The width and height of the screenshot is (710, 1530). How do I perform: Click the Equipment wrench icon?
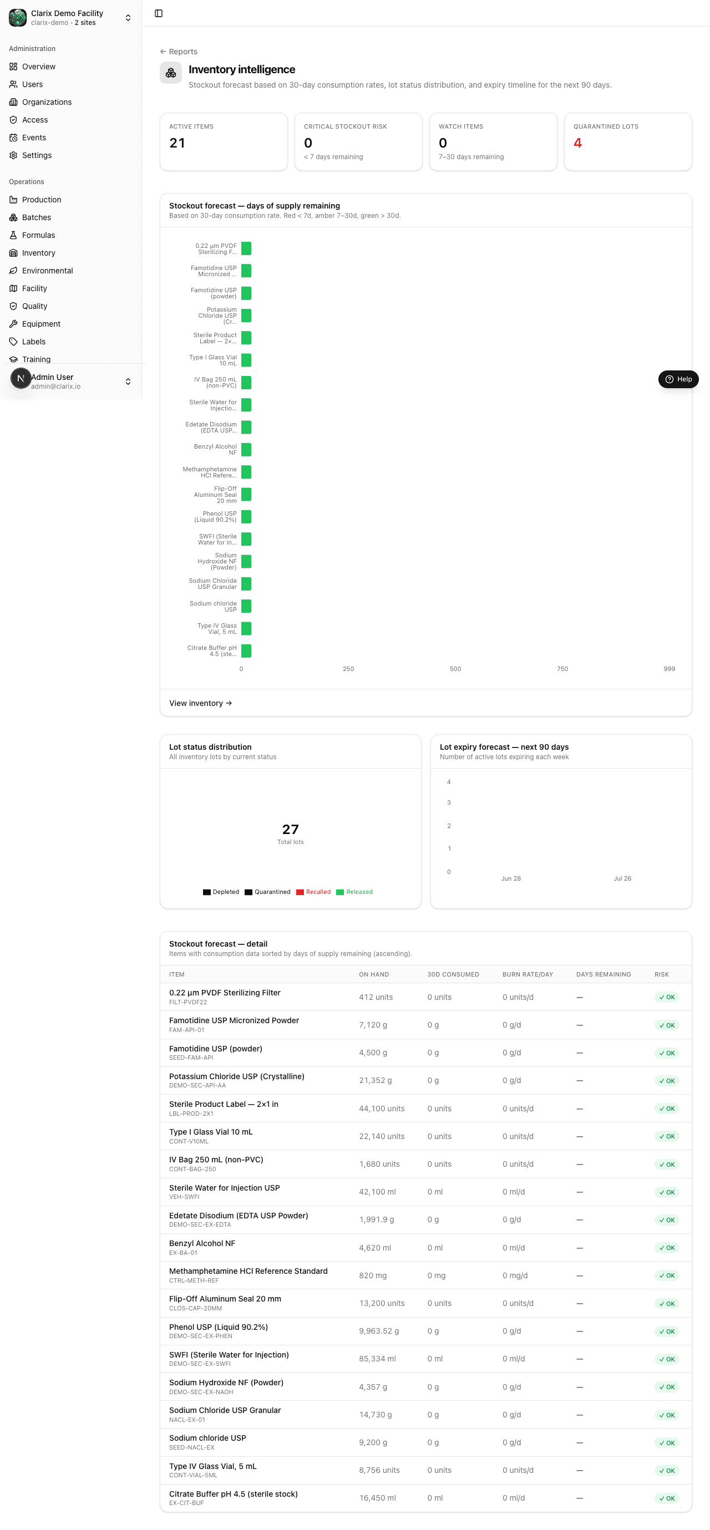click(13, 324)
